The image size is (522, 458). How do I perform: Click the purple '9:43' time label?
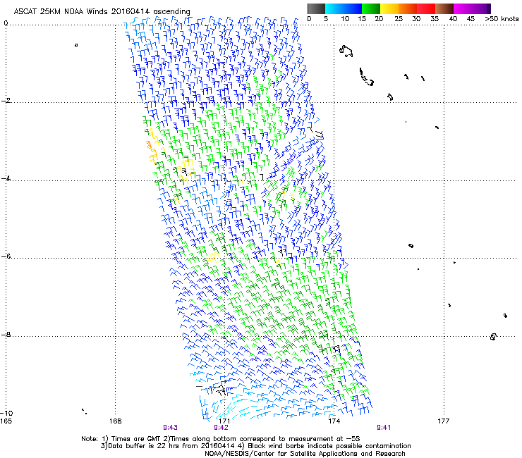click(170, 428)
